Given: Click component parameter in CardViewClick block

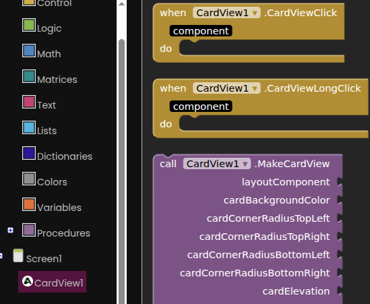Looking at the screenshot, I should pos(201,31).
